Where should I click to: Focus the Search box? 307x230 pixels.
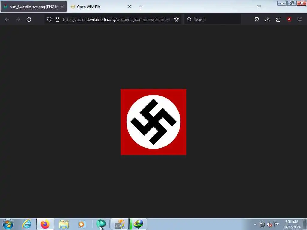213,19
